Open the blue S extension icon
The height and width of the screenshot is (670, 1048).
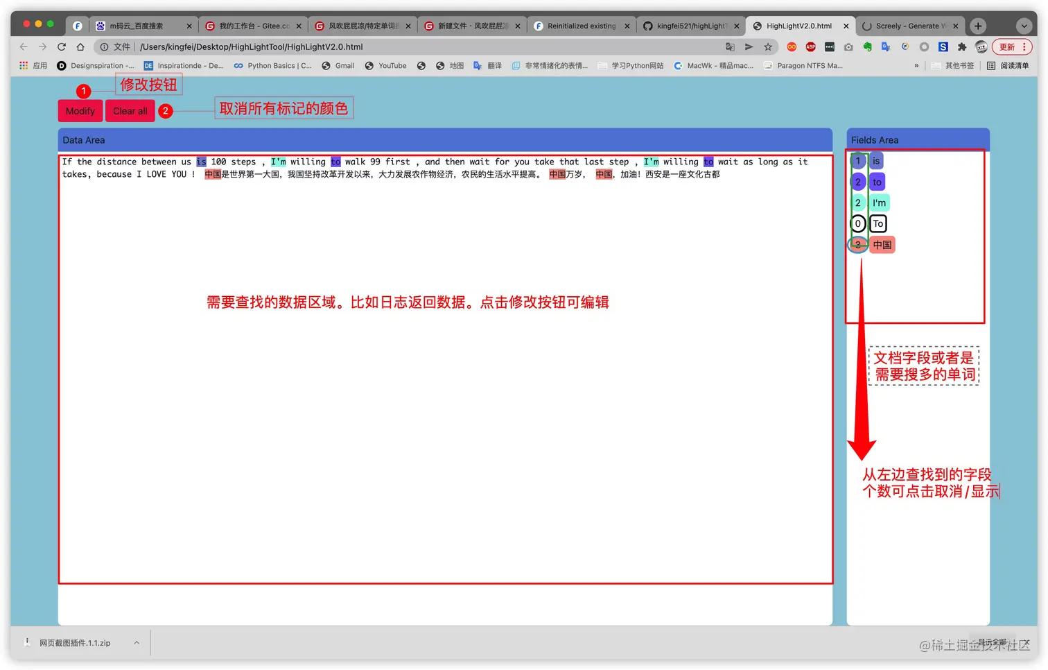943,46
